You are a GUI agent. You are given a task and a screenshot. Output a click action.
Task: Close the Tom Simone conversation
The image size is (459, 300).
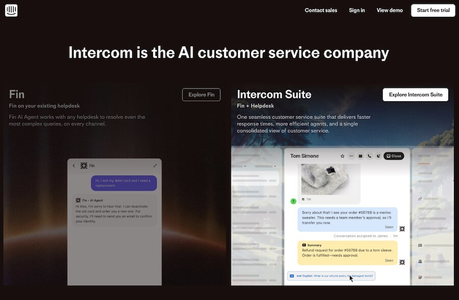tap(394, 156)
